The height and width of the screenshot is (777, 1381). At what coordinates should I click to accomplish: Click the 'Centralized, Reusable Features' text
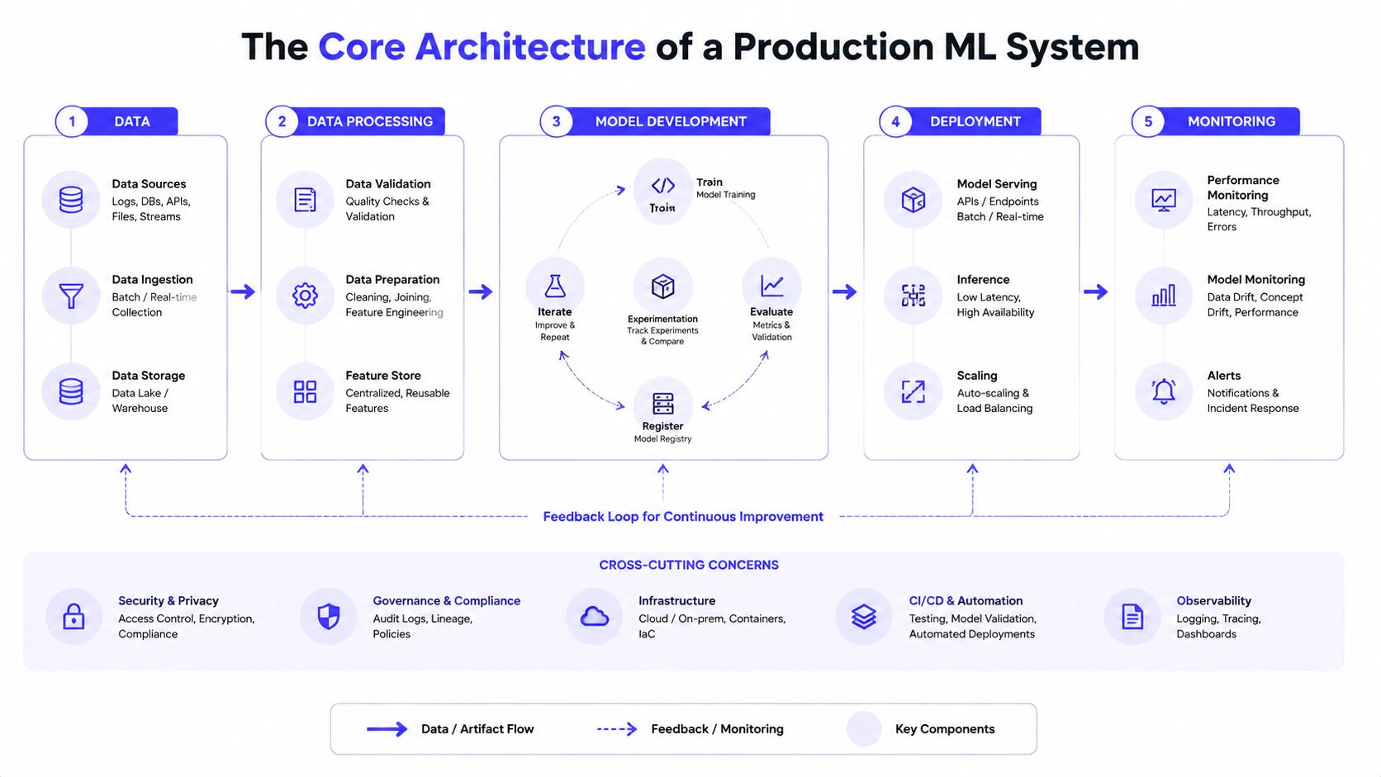(x=397, y=400)
